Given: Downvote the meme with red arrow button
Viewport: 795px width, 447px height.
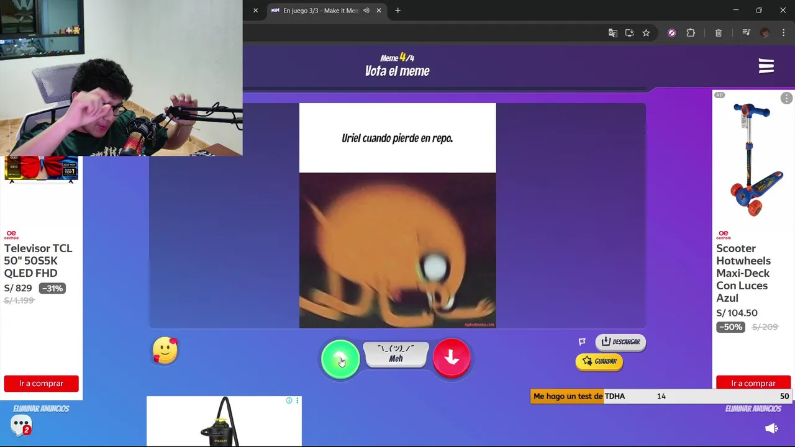Looking at the screenshot, I should point(452,358).
